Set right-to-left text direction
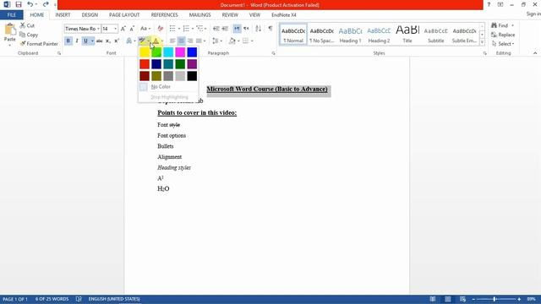This screenshot has width=541, height=304. [246, 29]
